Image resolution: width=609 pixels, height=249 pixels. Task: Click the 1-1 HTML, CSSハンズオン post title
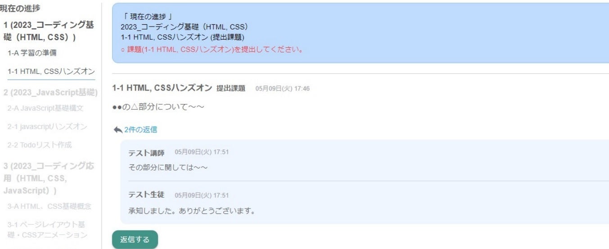(162, 88)
